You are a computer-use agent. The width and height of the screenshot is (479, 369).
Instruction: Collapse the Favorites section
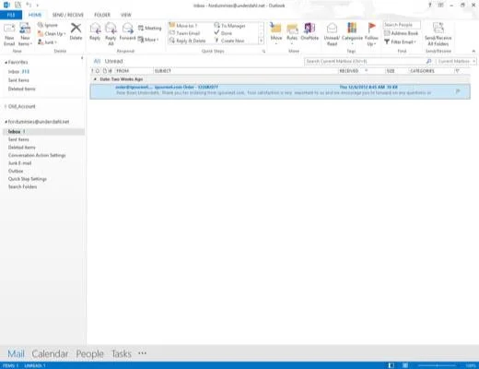click(6, 63)
